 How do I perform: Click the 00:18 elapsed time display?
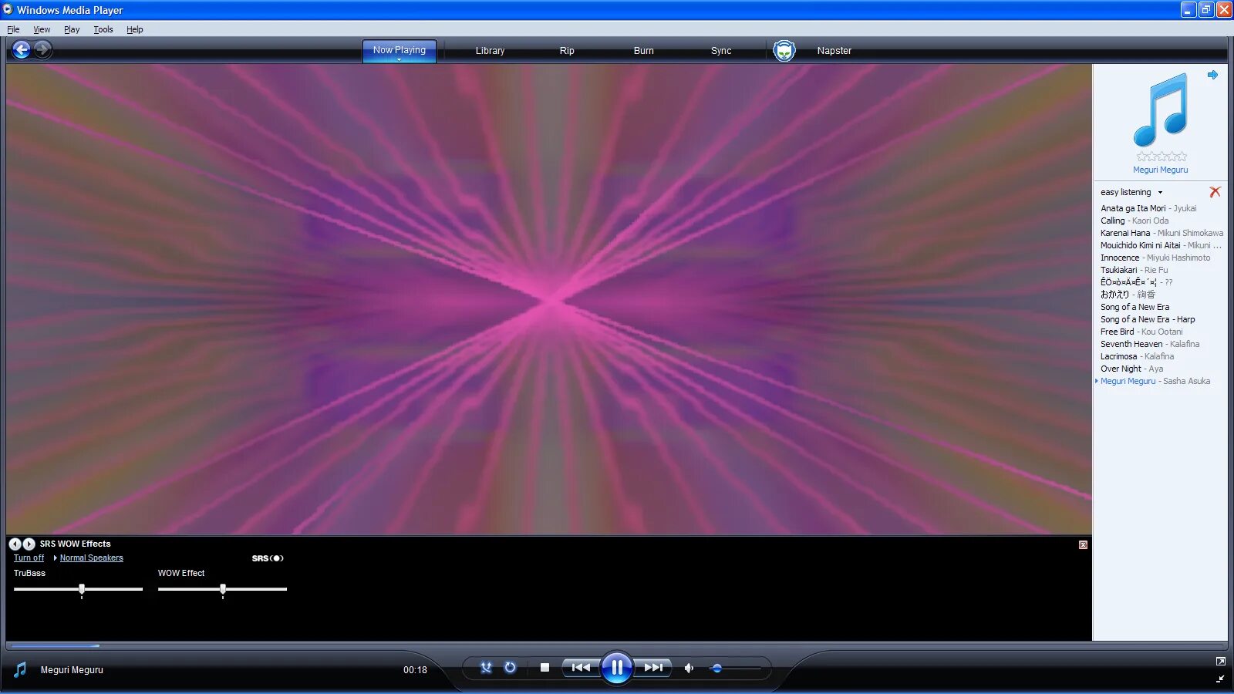click(x=415, y=670)
